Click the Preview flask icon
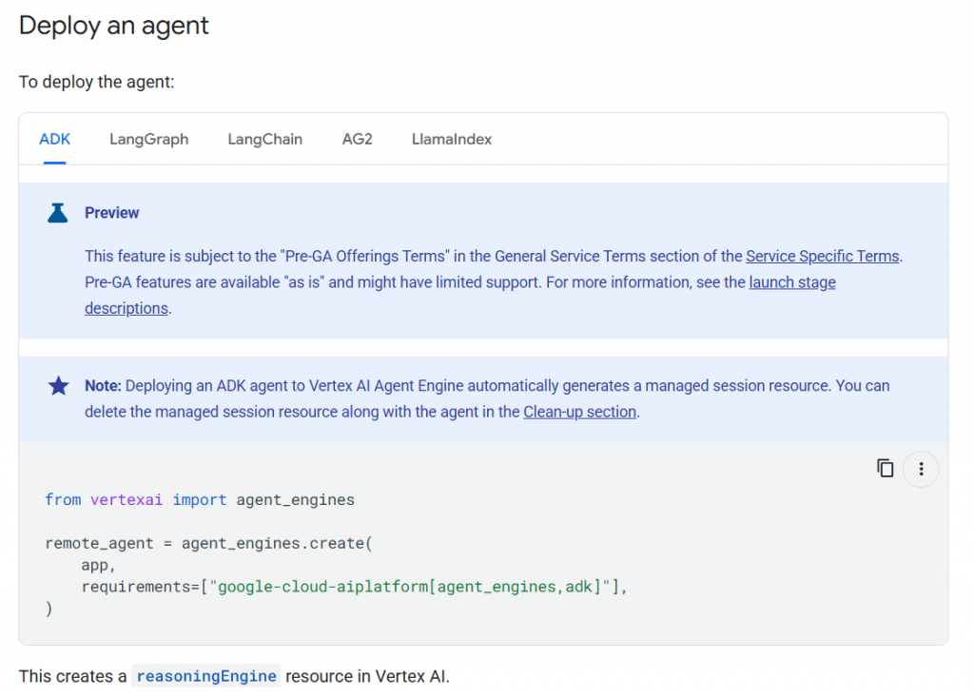 58,213
